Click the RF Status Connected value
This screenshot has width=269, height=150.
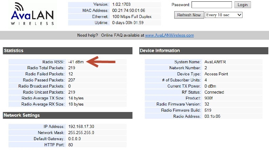pos(214,92)
